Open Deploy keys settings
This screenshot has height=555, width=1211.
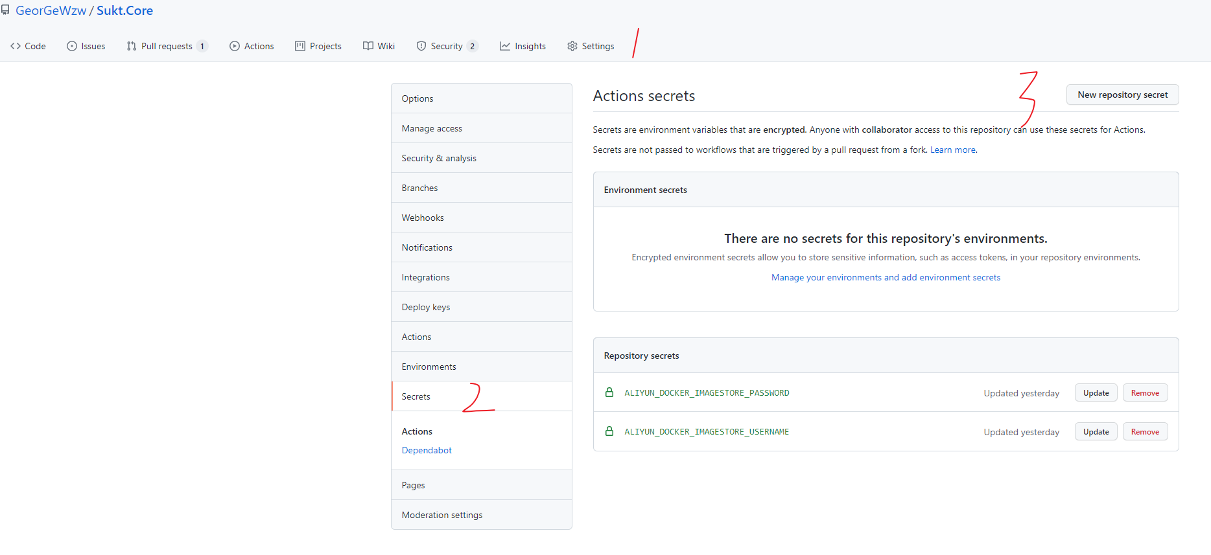pyautogui.click(x=482, y=307)
